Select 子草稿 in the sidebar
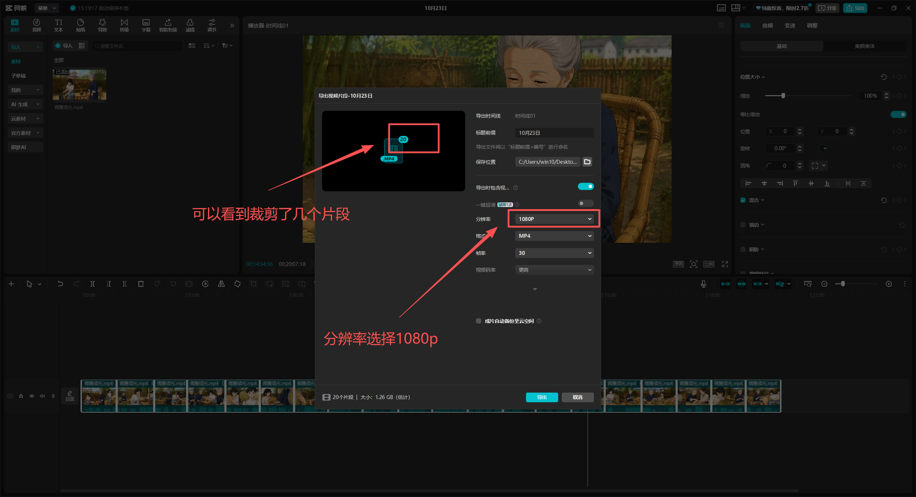 (18, 76)
